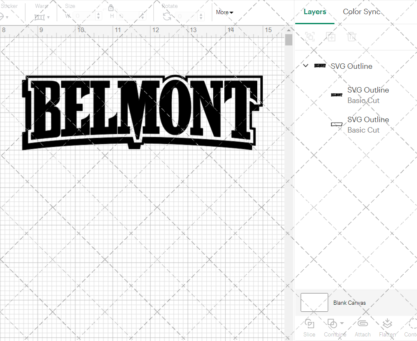Open the More dropdown
This screenshot has width=417, height=341.
tap(224, 12)
